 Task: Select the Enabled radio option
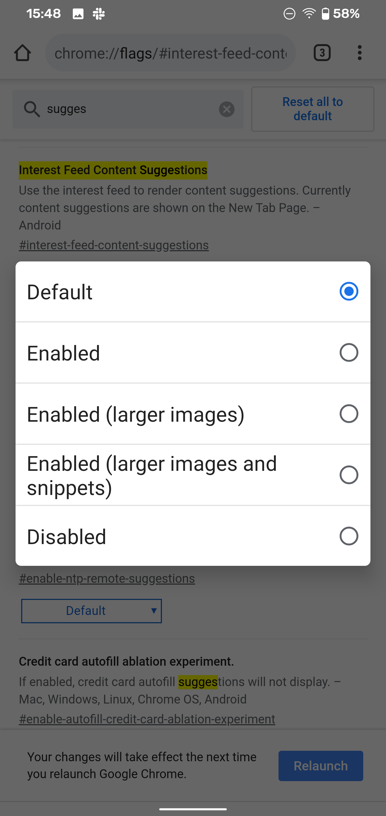click(193, 352)
